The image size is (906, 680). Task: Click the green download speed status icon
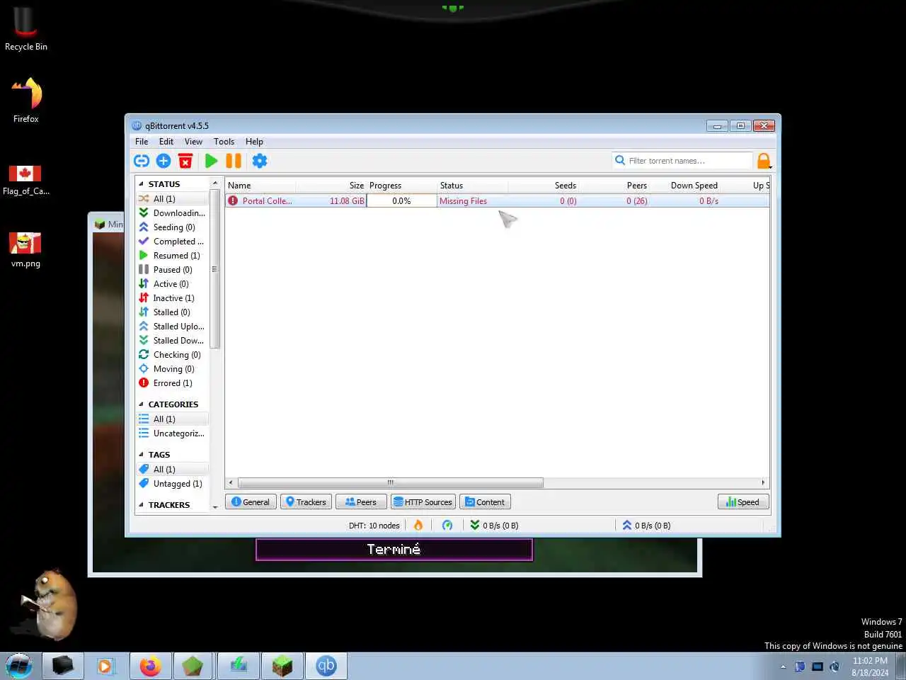[x=475, y=525]
